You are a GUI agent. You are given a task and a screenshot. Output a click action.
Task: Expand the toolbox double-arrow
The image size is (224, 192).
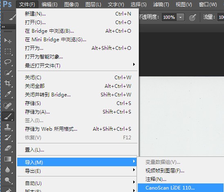pyautogui.click(x=3, y=27)
